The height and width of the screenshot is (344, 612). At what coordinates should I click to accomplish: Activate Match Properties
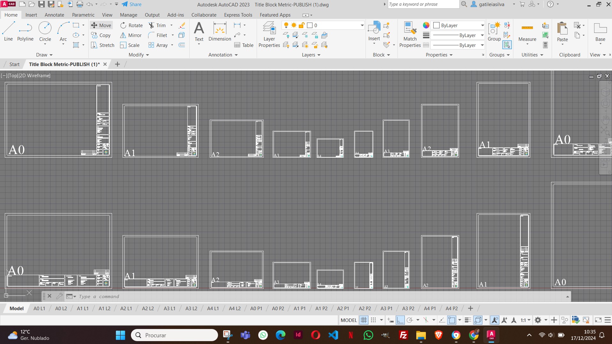click(410, 34)
